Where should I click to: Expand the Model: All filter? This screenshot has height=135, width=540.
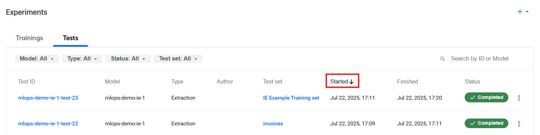click(37, 59)
